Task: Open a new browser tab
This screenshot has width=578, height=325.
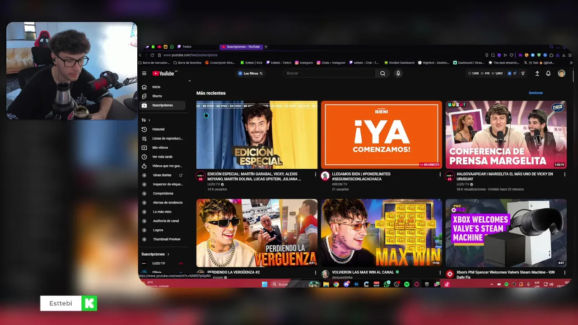Action: coord(266,46)
